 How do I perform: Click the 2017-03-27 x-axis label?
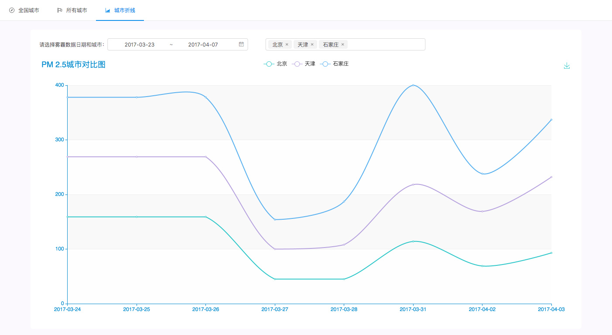(x=275, y=309)
